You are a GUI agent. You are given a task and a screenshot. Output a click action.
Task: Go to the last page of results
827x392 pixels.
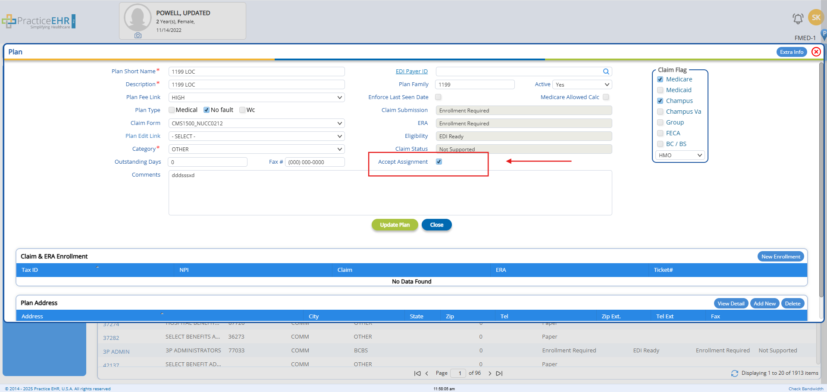[x=499, y=373]
